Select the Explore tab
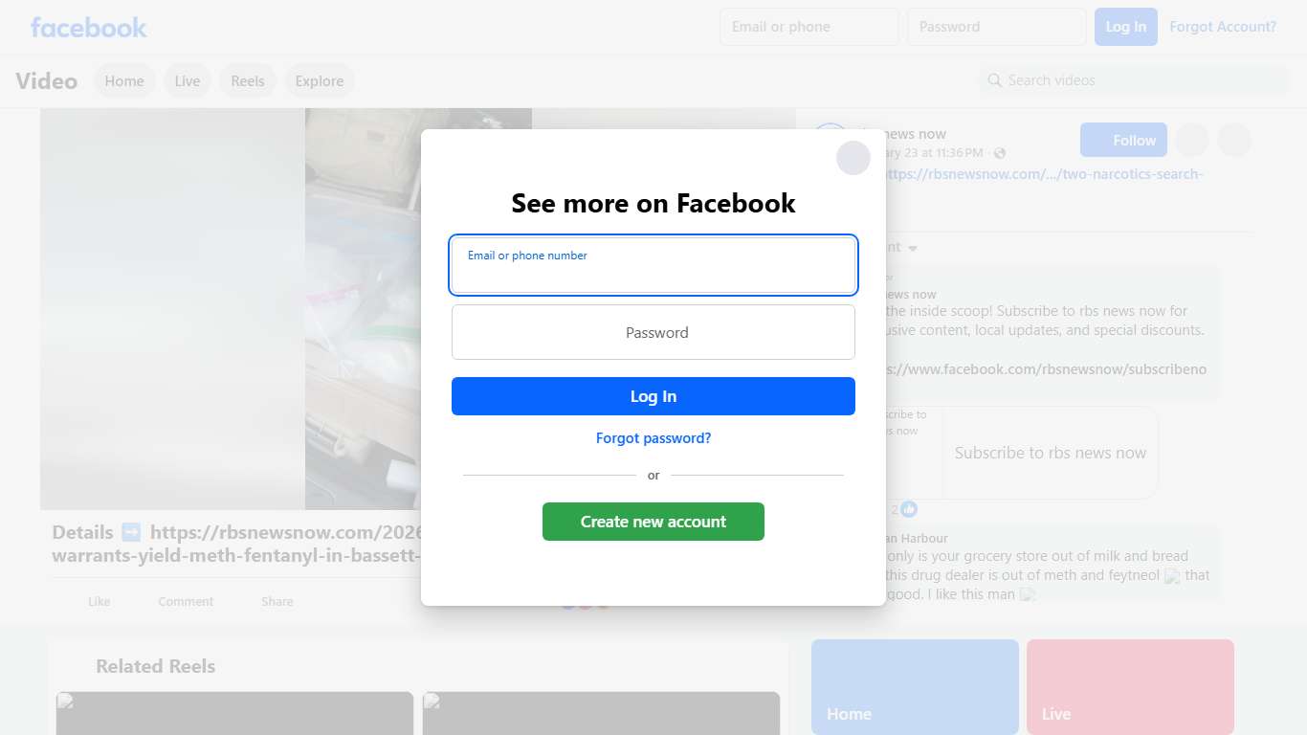The image size is (1307, 735). click(x=320, y=81)
